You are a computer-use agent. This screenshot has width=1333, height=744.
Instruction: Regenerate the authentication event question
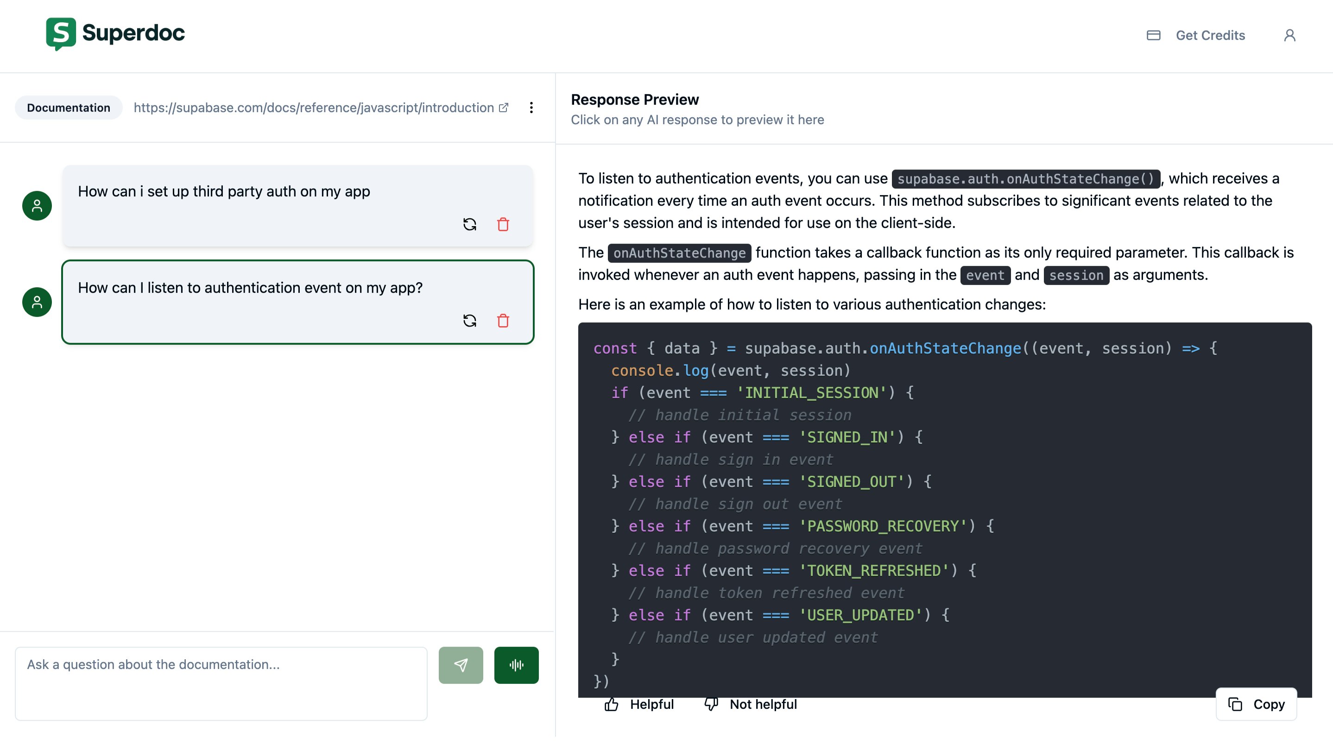click(x=469, y=320)
